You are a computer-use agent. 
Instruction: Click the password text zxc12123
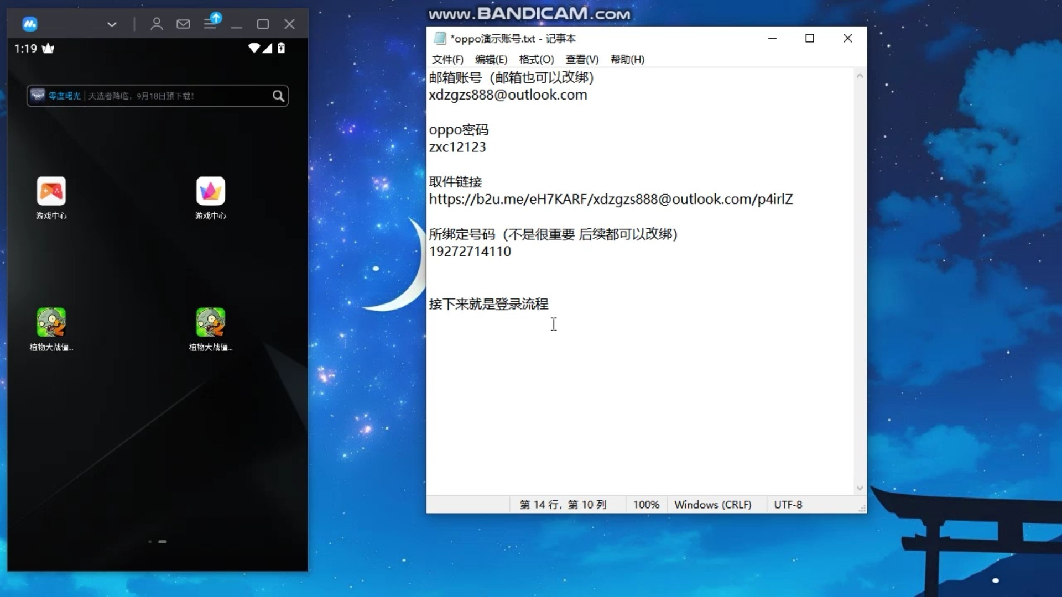(x=457, y=147)
